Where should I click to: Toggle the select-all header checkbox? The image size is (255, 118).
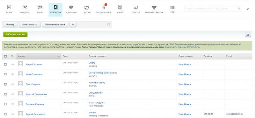(x=5, y=56)
